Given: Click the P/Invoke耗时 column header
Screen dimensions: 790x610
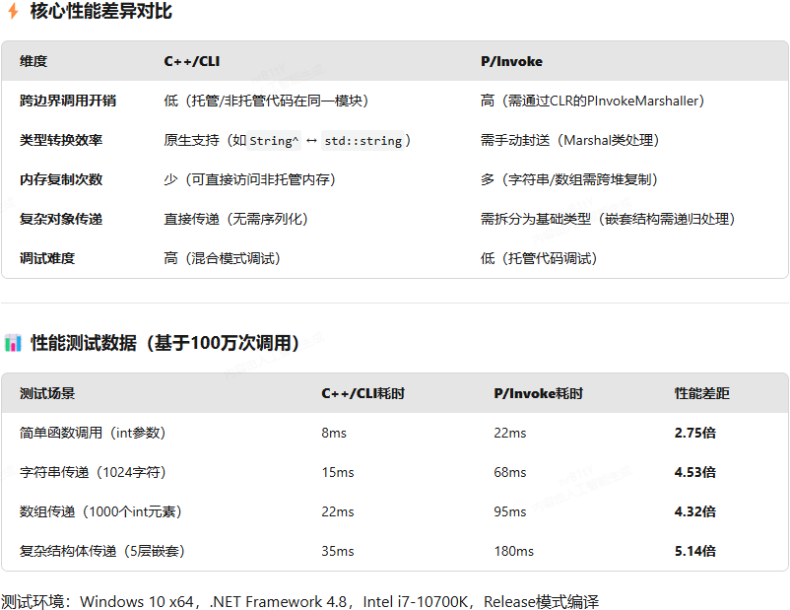Looking at the screenshot, I should pyautogui.click(x=538, y=394).
